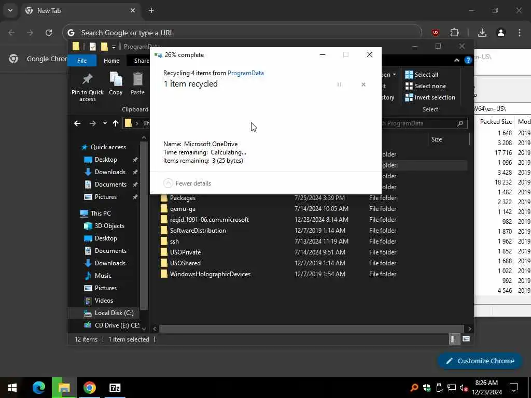The width and height of the screenshot is (531, 398).
Task: Collapse dialog with Fewer details
Action: [187, 183]
